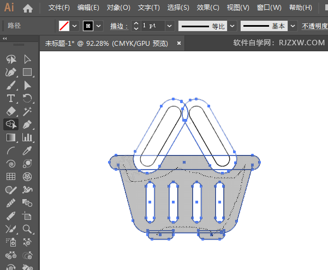Open the 文件(F) menu
328x270 pixels.
[59, 8]
